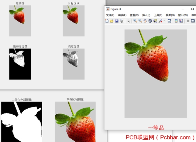
Task: Select the Pan hand tool
Action: click(x=145, y=21)
